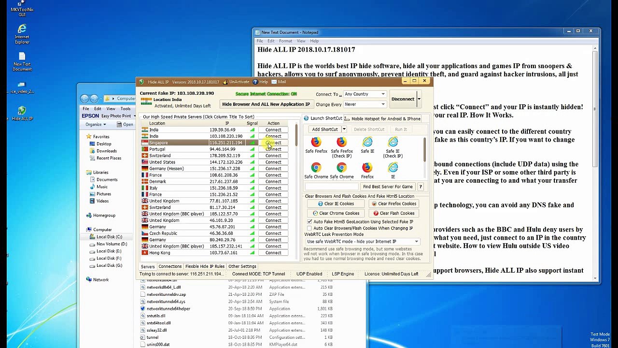Open the Tools menu in Explorer
Image resolution: width=618 pixels, height=348 pixels.
(126, 109)
